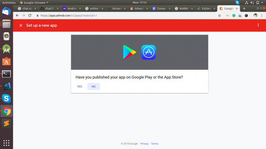Viewport: 266px width, 149px height.
Task: Close the Set up a new app dialog
Action: pyautogui.click(x=21, y=25)
